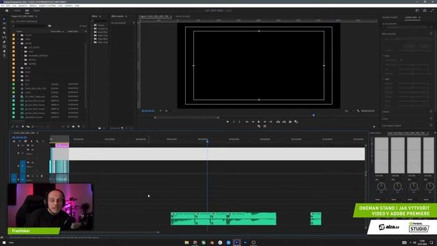The image size is (437, 246).
Task: Toggle Linked Selection in timeline header
Action: click(25, 141)
